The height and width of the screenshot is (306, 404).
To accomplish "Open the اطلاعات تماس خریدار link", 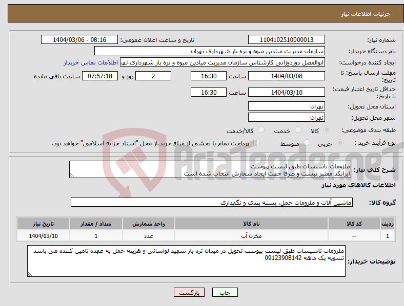I will click(91, 62).
